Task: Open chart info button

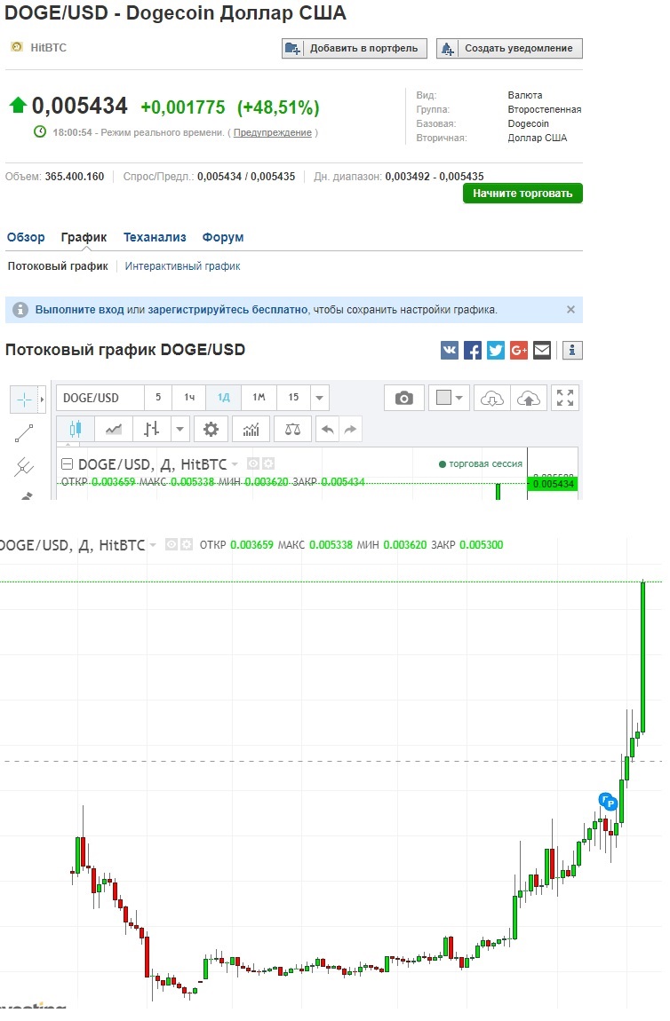Action: pyautogui.click(x=572, y=351)
